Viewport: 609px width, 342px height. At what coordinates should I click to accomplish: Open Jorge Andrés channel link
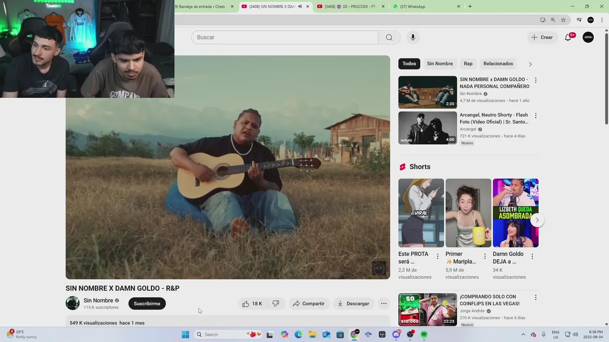(472, 311)
